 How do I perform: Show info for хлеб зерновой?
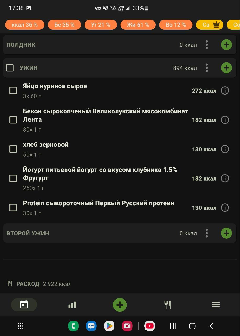point(225,149)
